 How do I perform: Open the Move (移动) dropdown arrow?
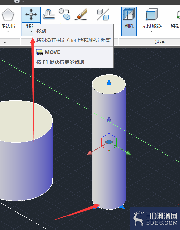click(x=31, y=31)
